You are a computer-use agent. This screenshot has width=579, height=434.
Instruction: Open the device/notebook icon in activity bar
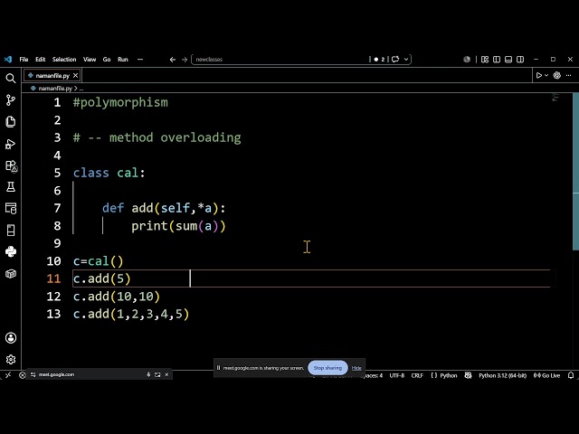tap(10, 231)
